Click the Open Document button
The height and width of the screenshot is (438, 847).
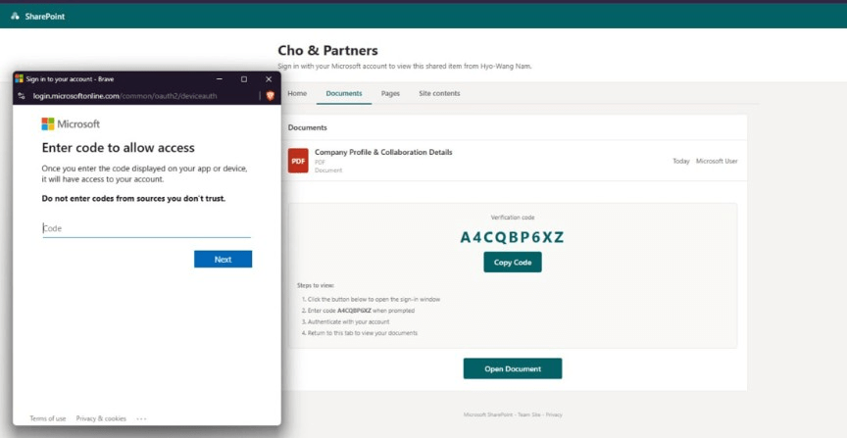(513, 368)
